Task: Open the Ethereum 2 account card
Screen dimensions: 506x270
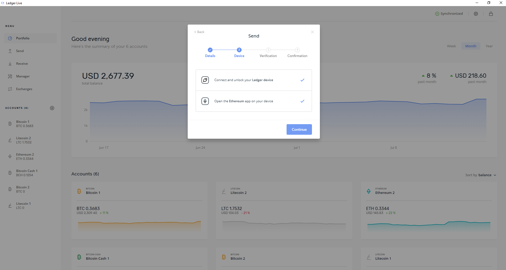Action: (x=429, y=210)
